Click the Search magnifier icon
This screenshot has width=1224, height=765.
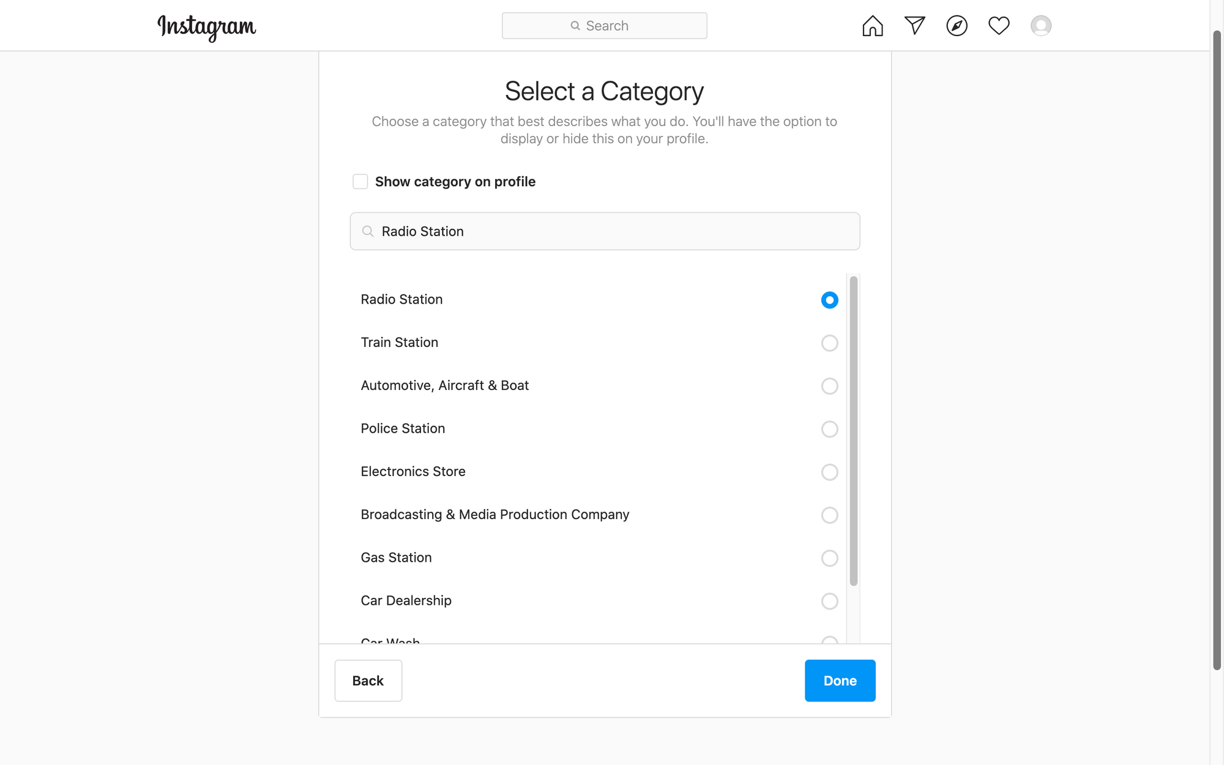[x=575, y=26]
